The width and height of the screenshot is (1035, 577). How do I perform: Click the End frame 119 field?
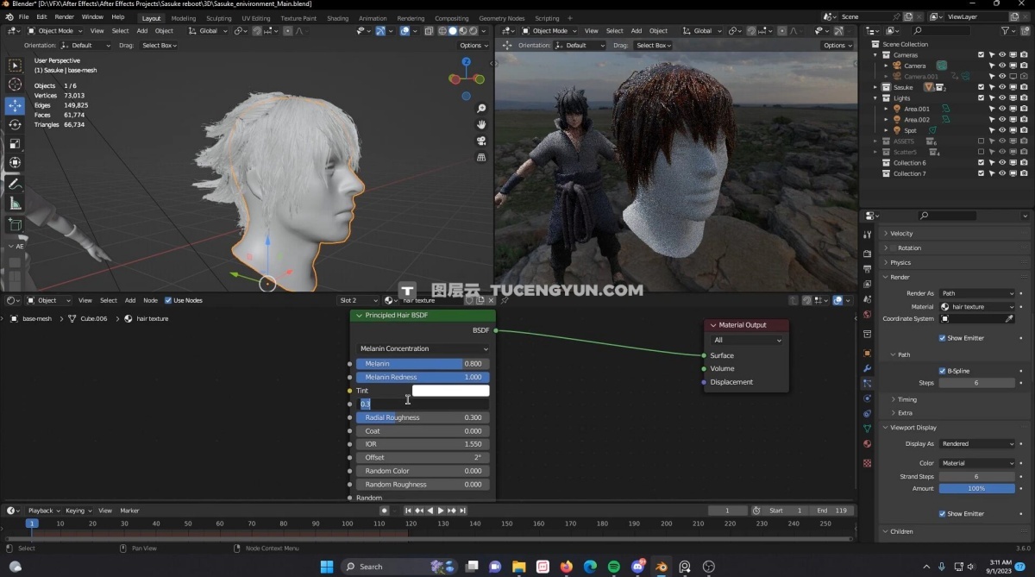(x=833, y=511)
